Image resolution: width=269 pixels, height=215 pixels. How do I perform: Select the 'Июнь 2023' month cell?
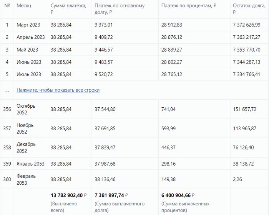tap(29, 62)
